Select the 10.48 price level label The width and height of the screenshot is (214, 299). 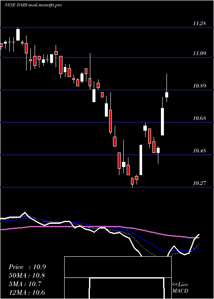coord(199,151)
